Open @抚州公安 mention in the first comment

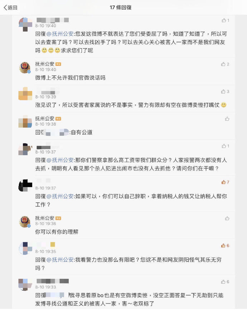pos(63,34)
